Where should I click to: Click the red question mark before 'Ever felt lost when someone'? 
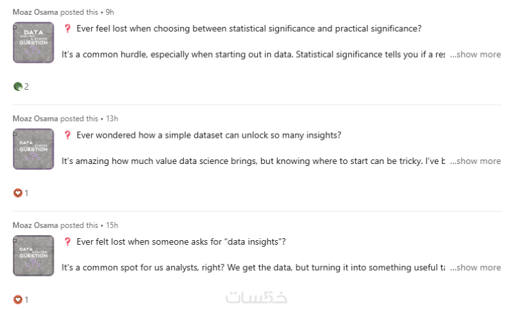[x=67, y=241]
